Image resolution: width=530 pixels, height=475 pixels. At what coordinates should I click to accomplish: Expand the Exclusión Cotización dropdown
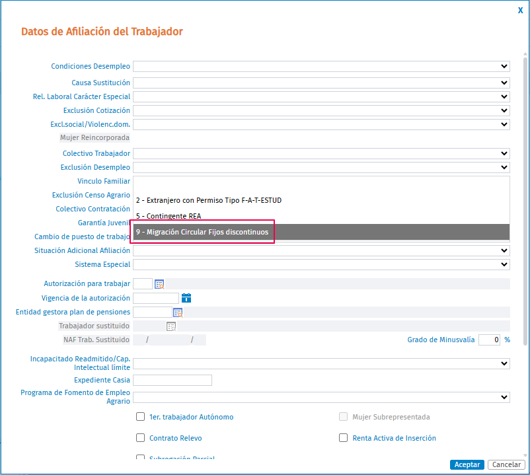pyautogui.click(x=321, y=110)
